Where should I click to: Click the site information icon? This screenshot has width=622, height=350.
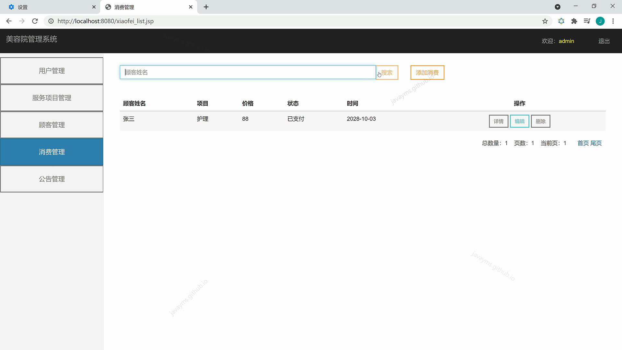[51, 21]
